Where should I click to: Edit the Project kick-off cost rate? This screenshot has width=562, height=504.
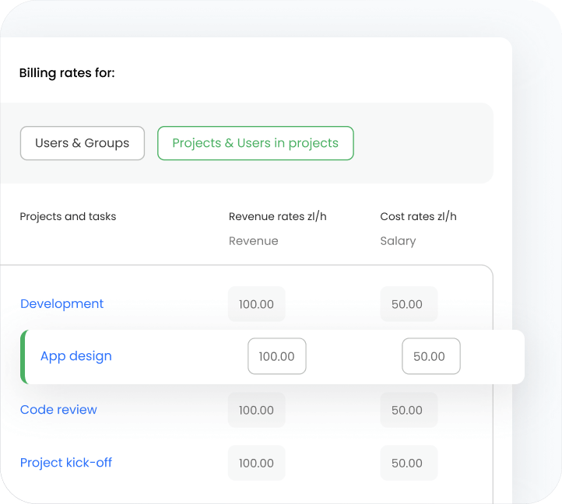click(407, 463)
